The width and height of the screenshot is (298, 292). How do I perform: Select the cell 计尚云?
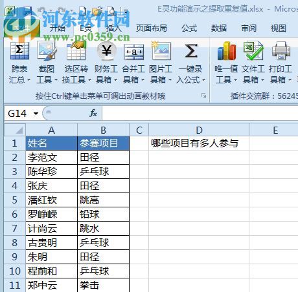(x=51, y=229)
